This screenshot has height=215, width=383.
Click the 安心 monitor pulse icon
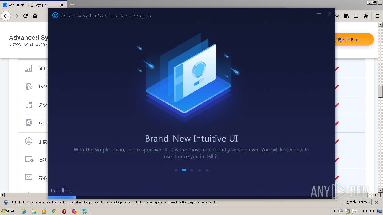tap(29, 177)
